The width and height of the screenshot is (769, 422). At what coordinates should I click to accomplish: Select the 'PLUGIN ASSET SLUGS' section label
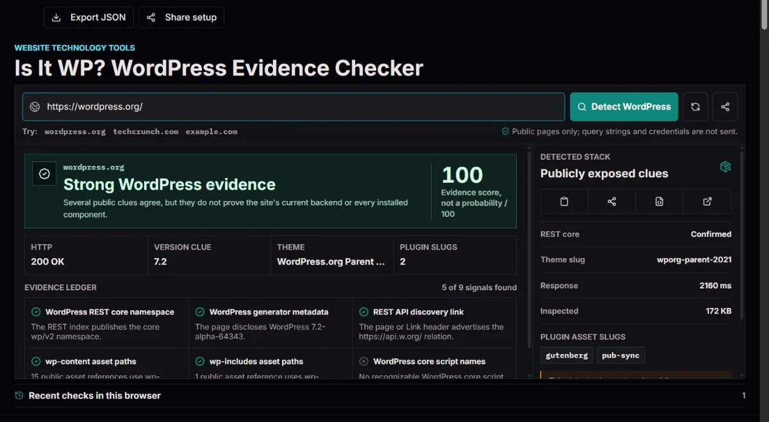coord(583,337)
